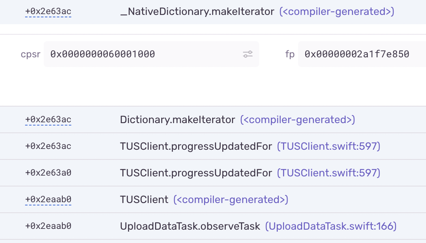Click the sliders icon beside the cpsr register
The width and height of the screenshot is (426, 243).
248,54
